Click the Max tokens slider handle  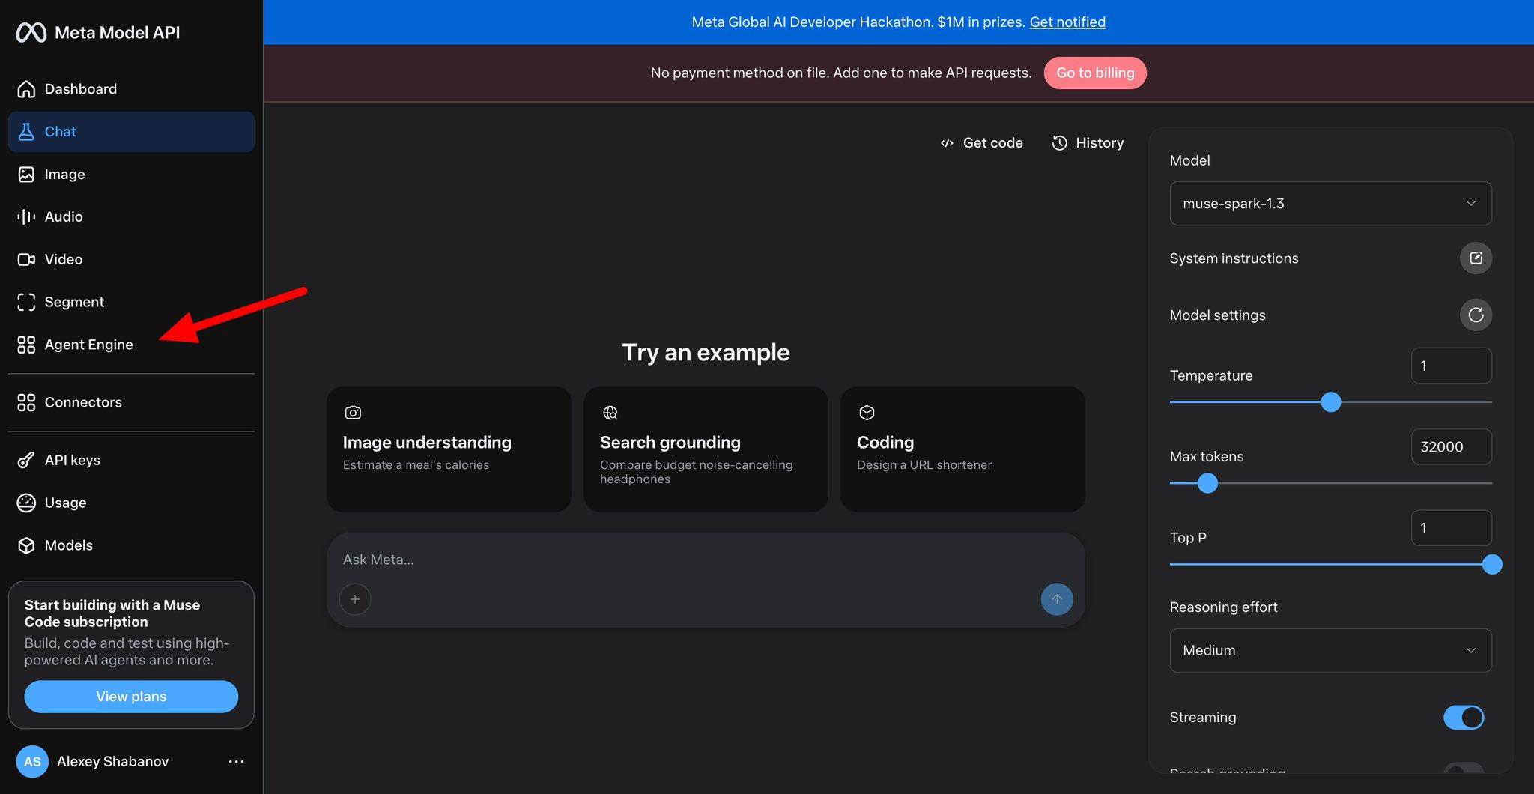pos(1207,484)
